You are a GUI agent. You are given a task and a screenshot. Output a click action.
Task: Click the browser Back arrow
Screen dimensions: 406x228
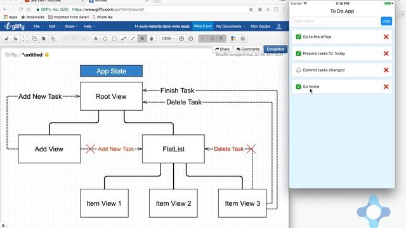[6, 9]
